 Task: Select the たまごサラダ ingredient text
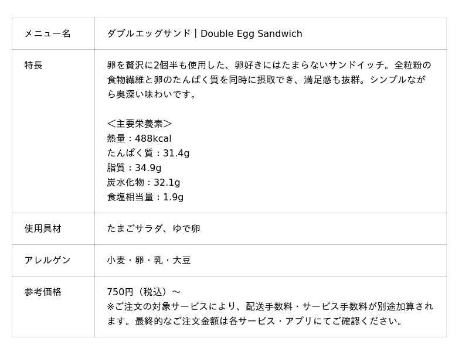point(135,229)
